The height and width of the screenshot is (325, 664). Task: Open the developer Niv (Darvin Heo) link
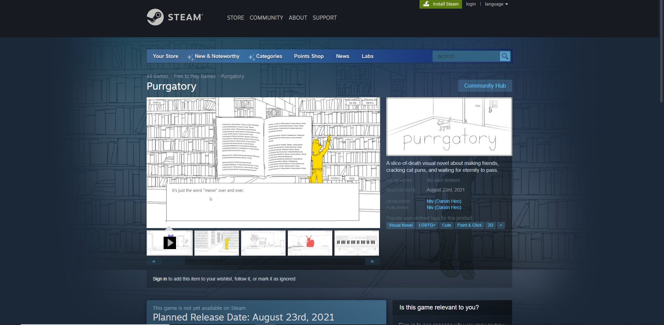444,201
